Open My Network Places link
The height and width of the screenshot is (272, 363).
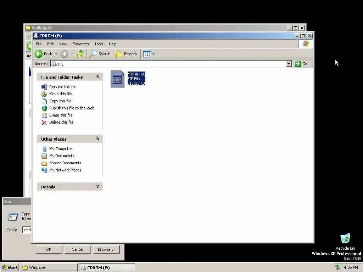pos(65,170)
